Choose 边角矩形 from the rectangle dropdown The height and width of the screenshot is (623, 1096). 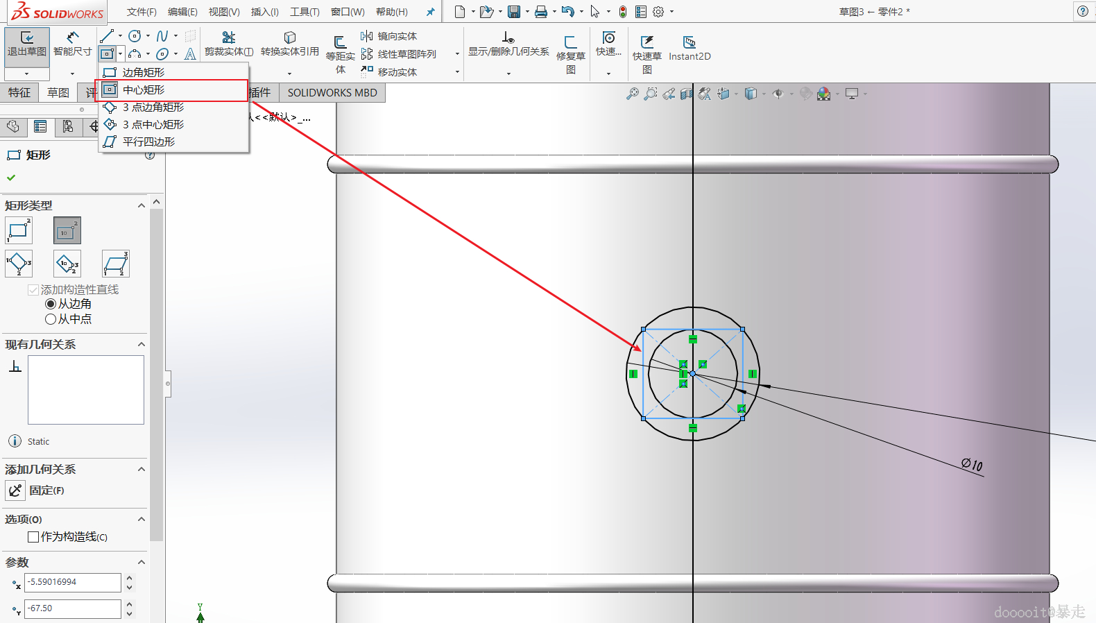click(x=173, y=72)
